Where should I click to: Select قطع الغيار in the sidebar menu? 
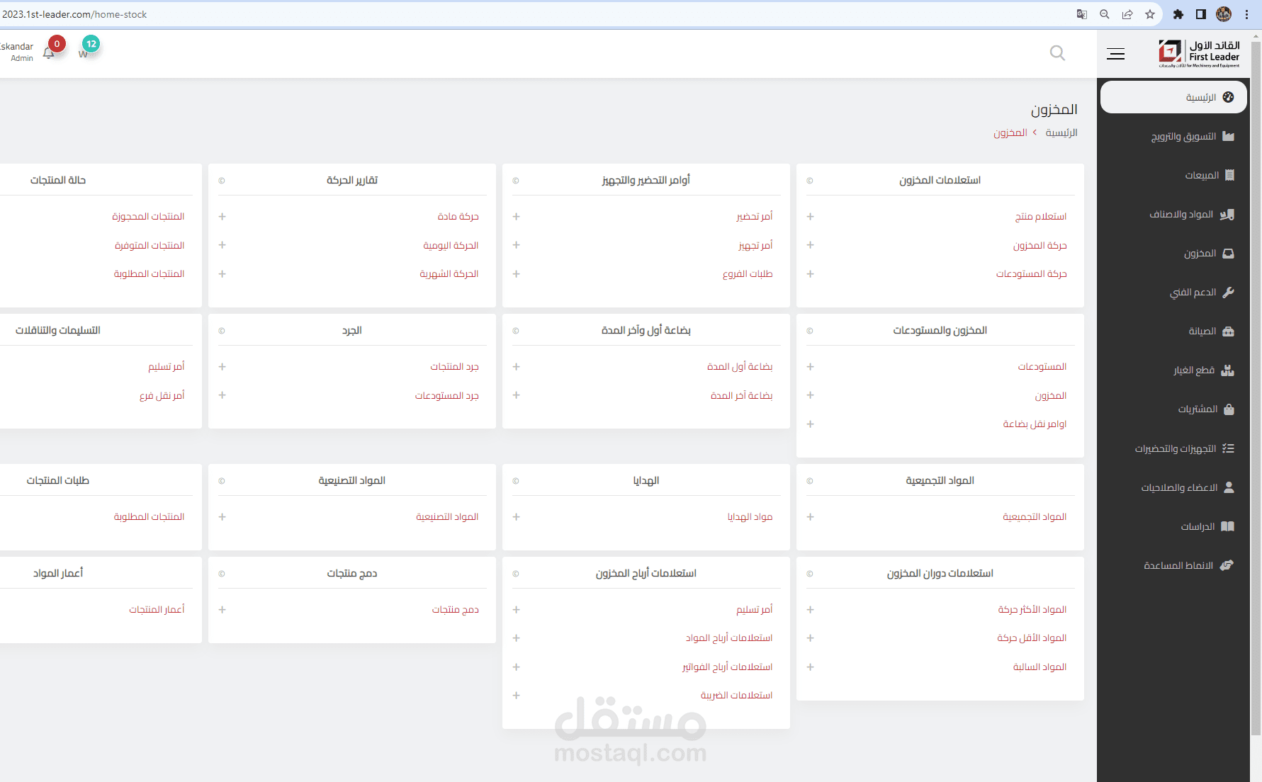(x=1194, y=370)
